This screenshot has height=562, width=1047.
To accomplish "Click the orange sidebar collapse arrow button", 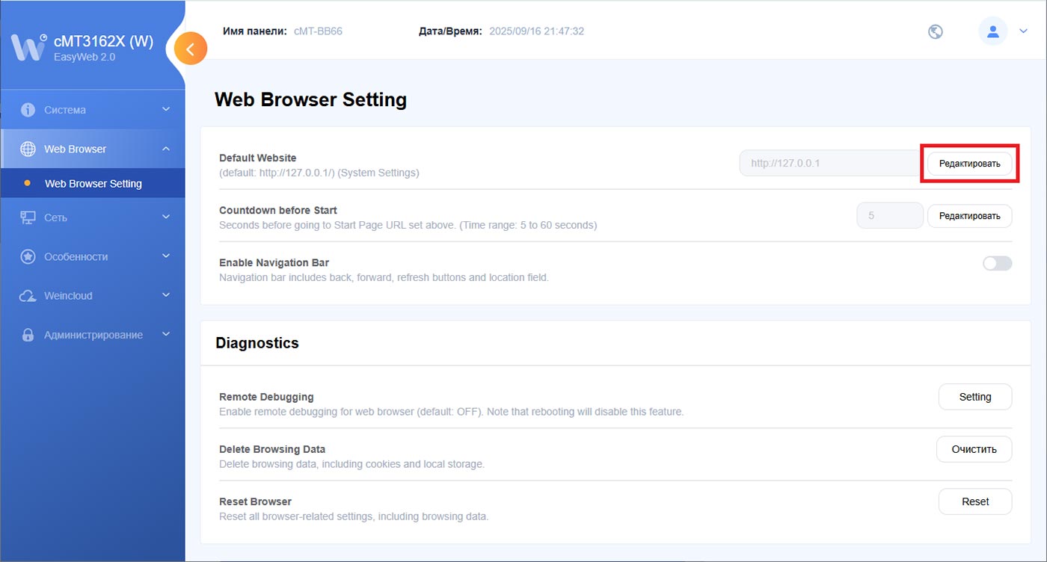I will 191,49.
